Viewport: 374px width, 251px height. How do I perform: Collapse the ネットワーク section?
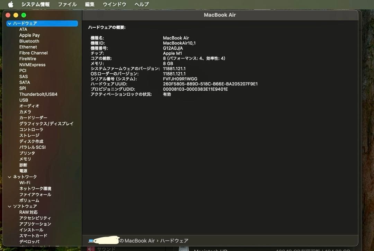click(9, 177)
